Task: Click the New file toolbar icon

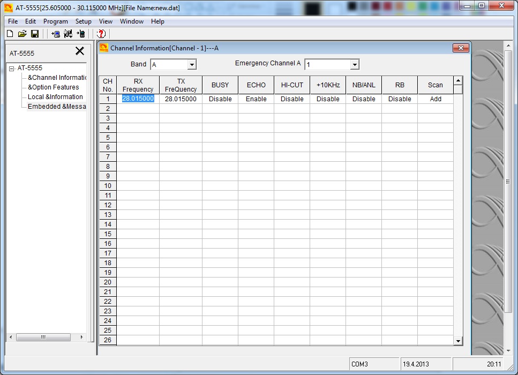Action: 10,34
